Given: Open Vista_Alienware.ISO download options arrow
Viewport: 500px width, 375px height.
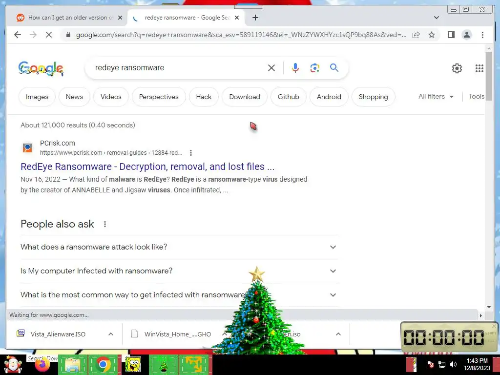Looking at the screenshot, I should coord(111,334).
